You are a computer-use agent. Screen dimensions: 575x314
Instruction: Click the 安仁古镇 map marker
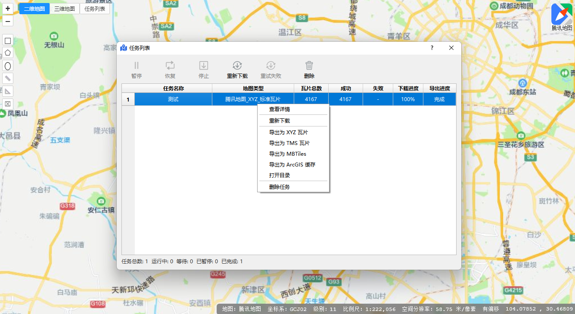pyautogui.click(x=101, y=201)
